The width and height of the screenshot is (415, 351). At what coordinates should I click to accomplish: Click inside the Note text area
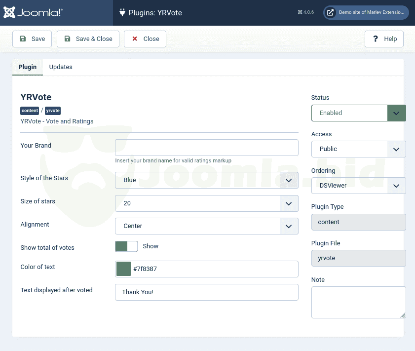point(358,302)
